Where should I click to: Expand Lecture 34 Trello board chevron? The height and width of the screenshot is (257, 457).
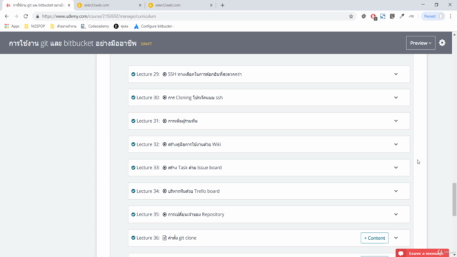pos(396,191)
